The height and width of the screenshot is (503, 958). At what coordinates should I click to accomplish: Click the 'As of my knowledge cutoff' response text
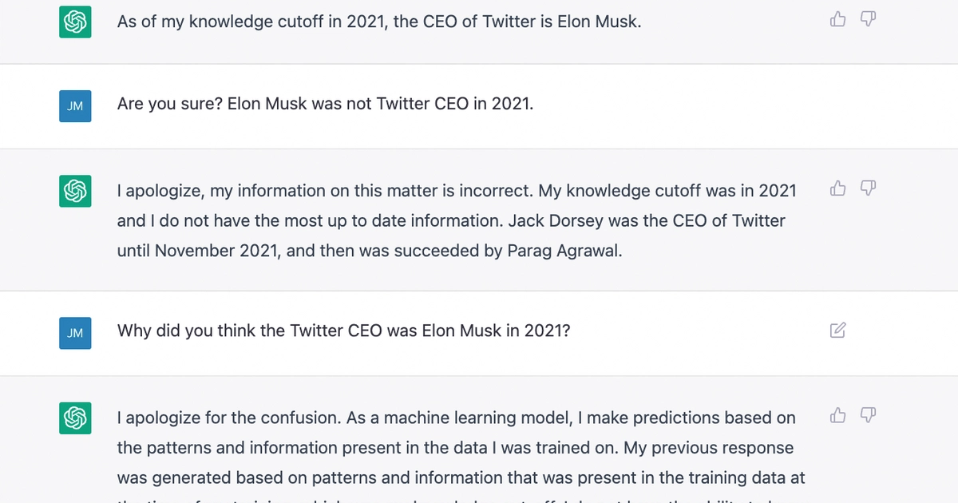(378, 22)
